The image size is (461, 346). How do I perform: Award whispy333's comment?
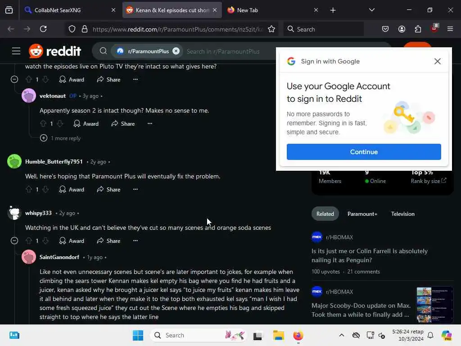point(72,241)
